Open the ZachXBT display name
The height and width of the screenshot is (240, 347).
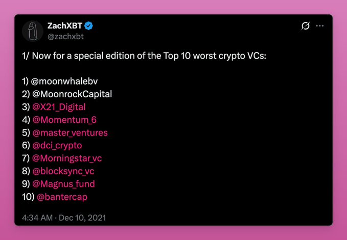pos(65,26)
